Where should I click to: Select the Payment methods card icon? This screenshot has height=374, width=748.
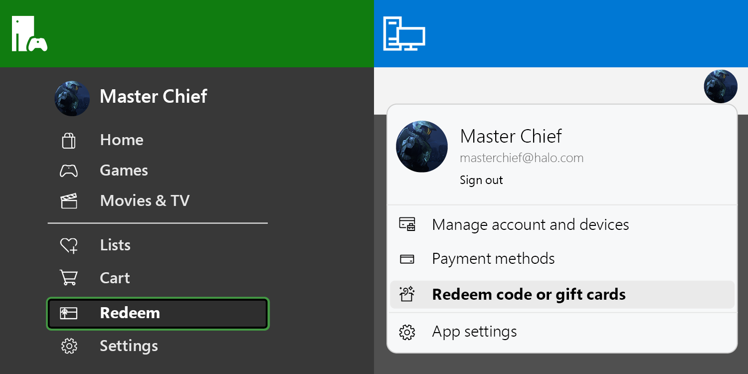pos(407,259)
